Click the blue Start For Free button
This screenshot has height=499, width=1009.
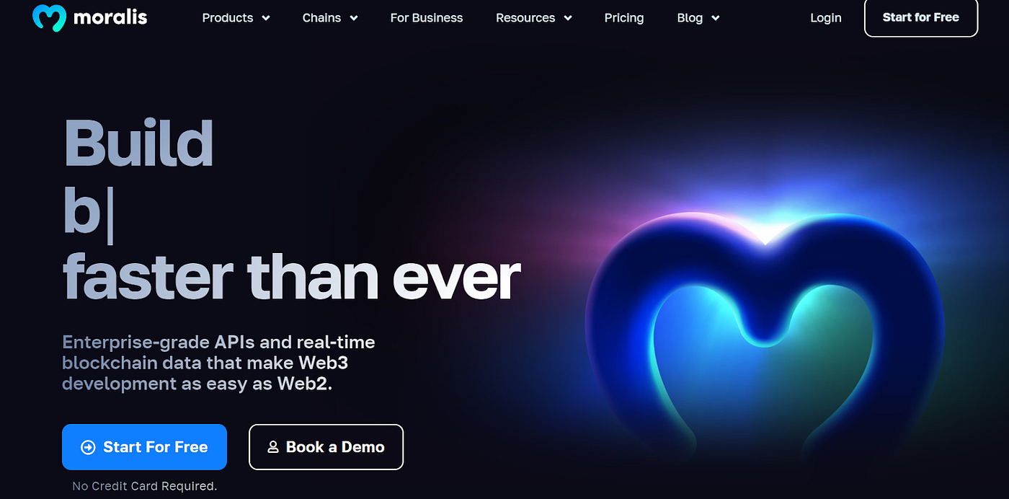click(144, 447)
